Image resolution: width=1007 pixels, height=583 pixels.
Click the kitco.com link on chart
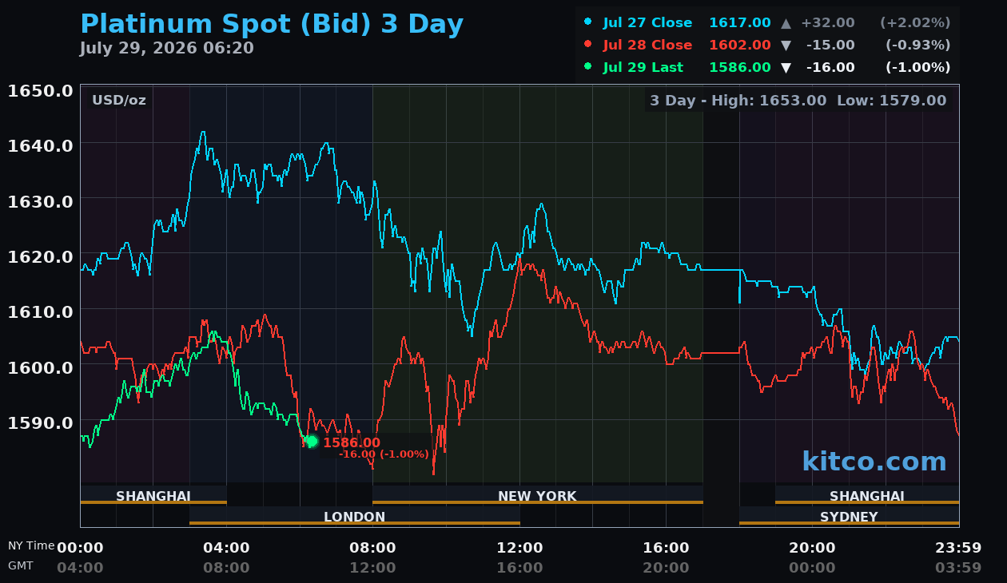[x=874, y=462]
